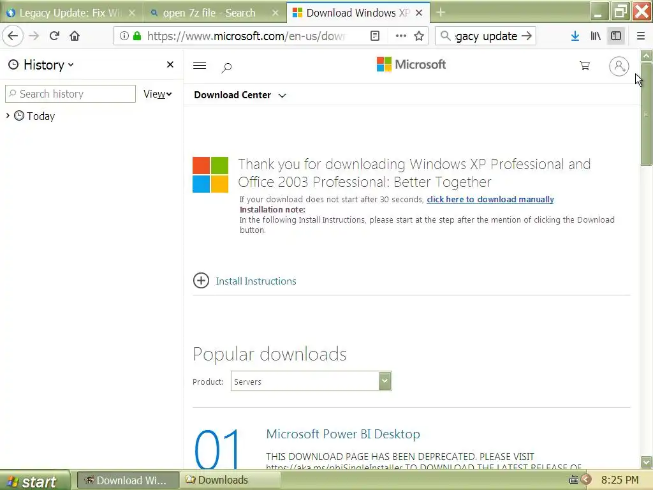Expand hidden tray icons arrow
Screen dimensions: 653x490
pyautogui.click(x=587, y=480)
